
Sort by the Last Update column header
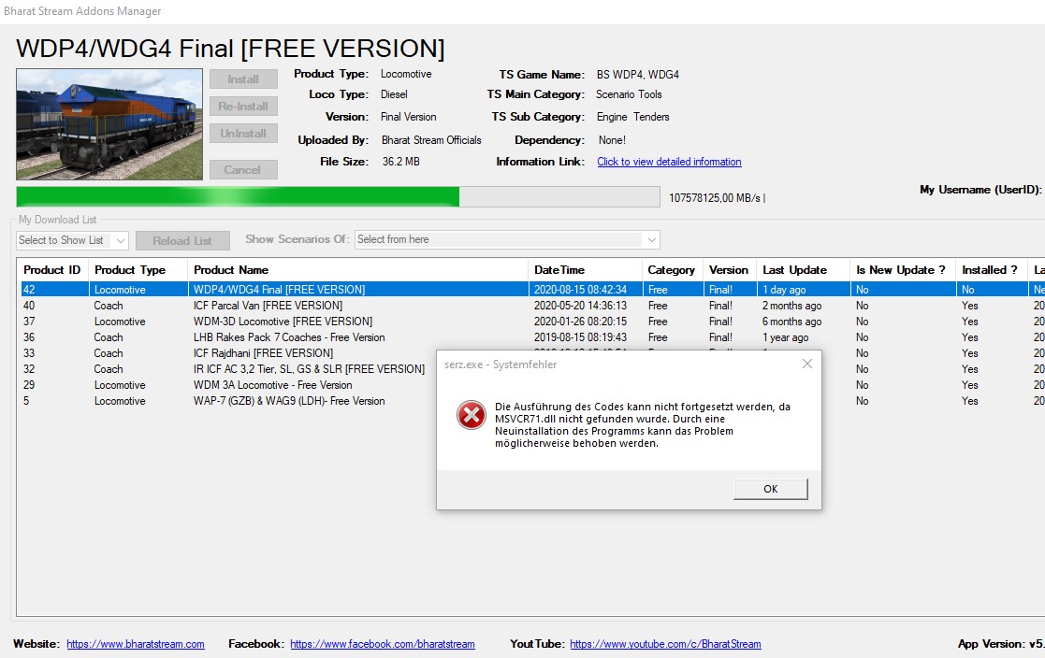click(x=803, y=270)
